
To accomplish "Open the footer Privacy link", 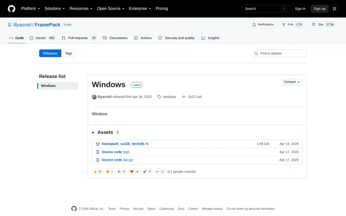I will [x=124, y=209].
